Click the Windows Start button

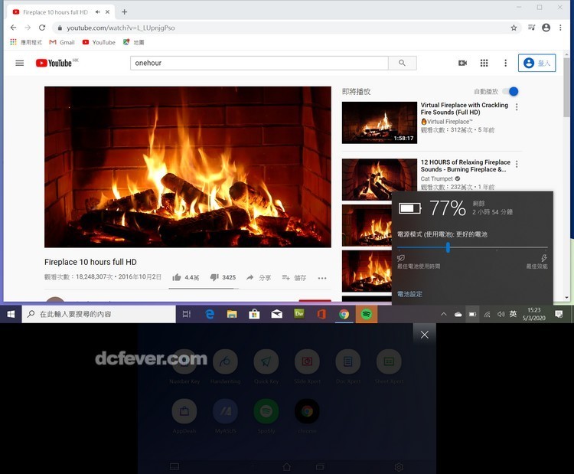11,314
